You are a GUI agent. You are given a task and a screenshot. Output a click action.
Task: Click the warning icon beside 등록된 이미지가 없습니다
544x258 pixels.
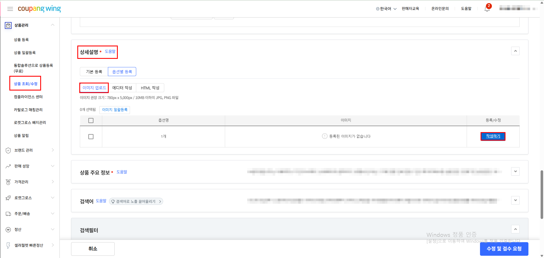click(x=325, y=136)
